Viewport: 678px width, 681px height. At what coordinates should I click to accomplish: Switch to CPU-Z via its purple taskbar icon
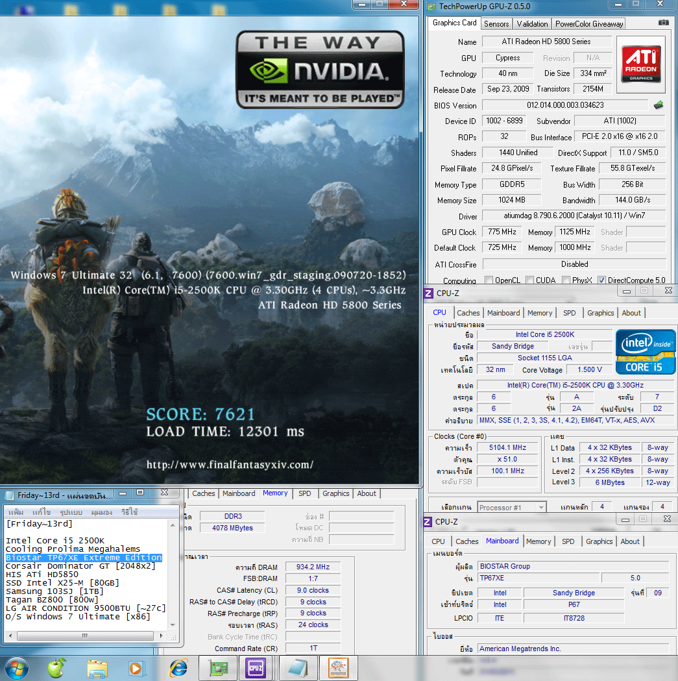(256, 668)
